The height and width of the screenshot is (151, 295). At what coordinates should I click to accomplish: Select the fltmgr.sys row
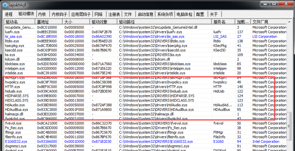145,132
